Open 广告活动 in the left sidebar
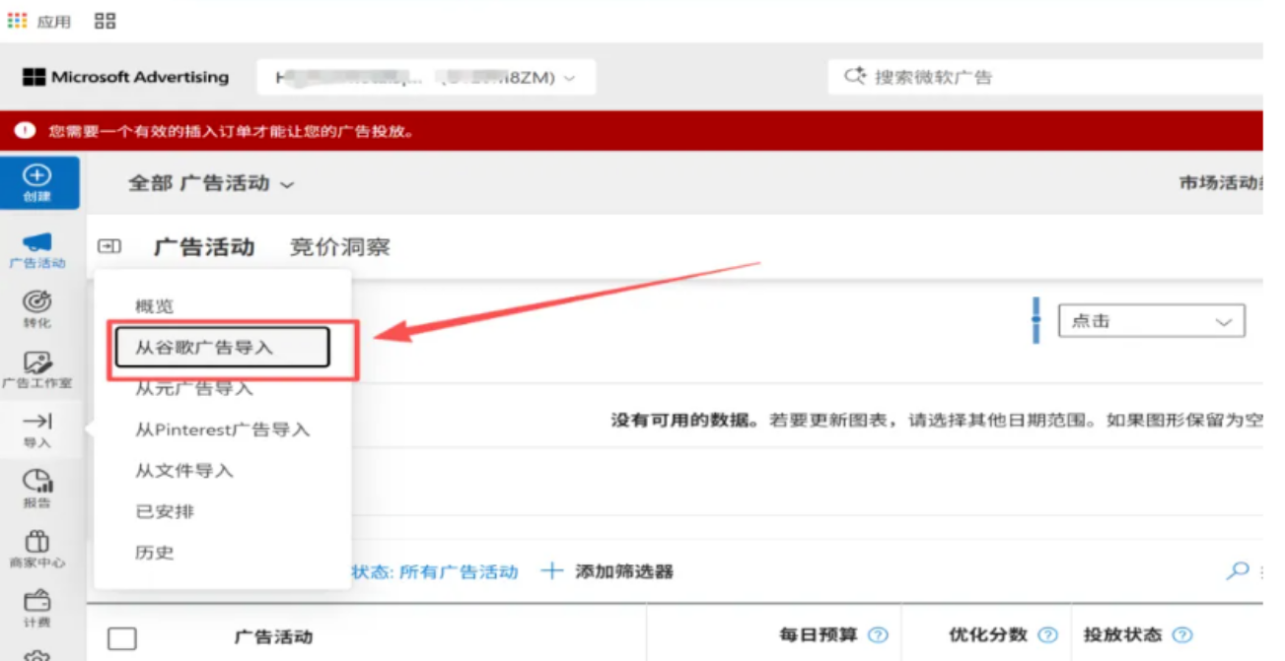The image size is (1285, 661). pyautogui.click(x=37, y=251)
